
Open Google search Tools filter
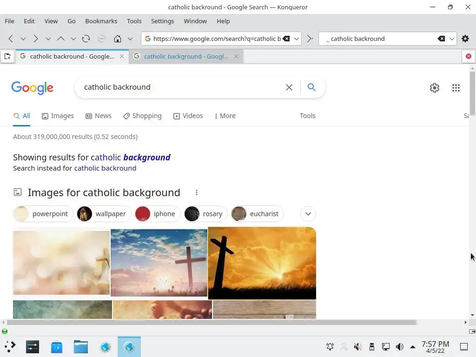(308, 116)
